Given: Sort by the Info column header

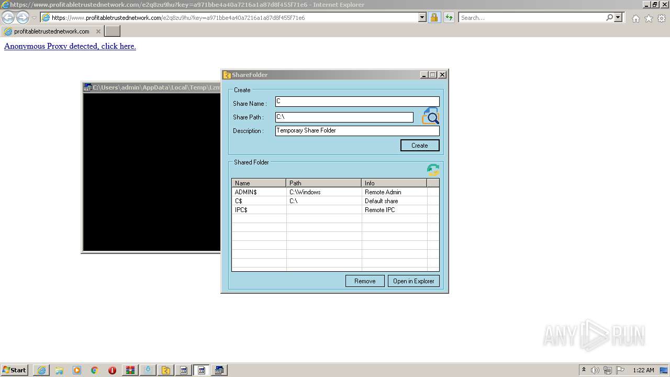Looking at the screenshot, I should [x=394, y=183].
